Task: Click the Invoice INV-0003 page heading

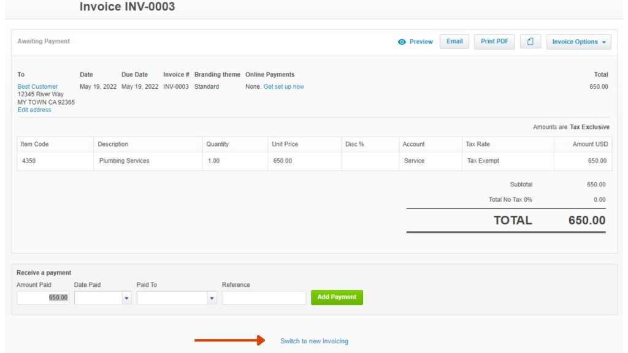Action: pyautogui.click(x=128, y=7)
